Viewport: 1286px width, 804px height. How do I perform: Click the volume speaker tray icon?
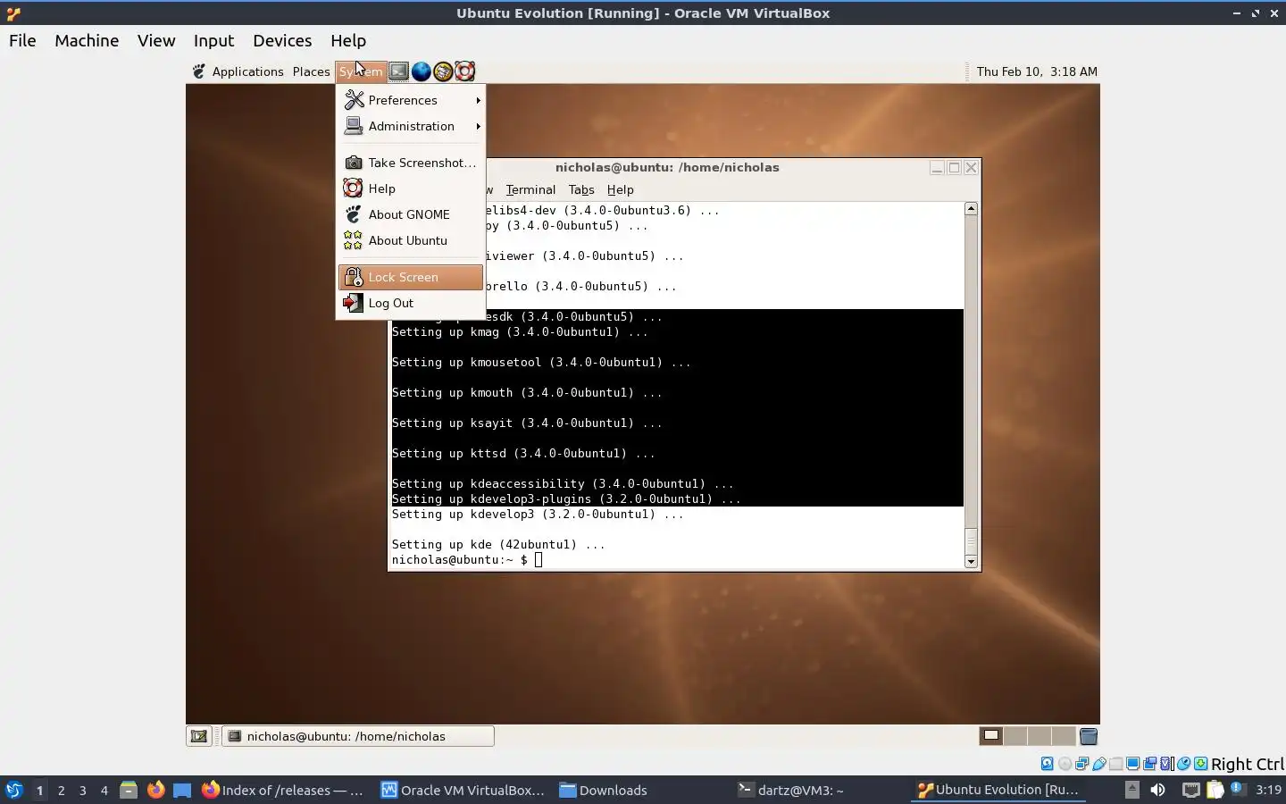(x=1157, y=790)
